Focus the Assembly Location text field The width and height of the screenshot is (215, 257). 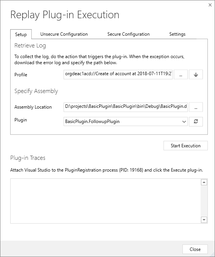coord(125,107)
